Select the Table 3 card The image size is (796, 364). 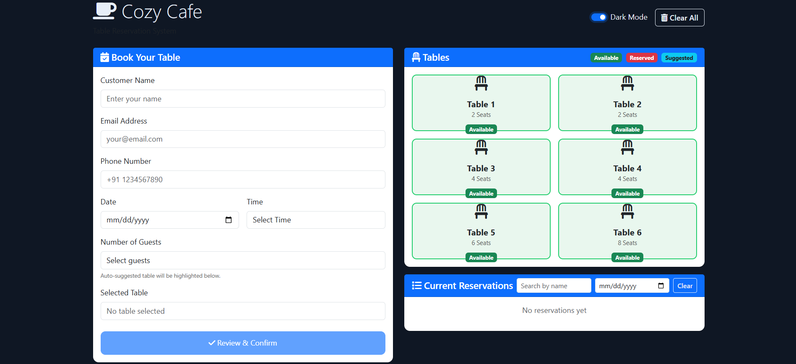click(481, 168)
